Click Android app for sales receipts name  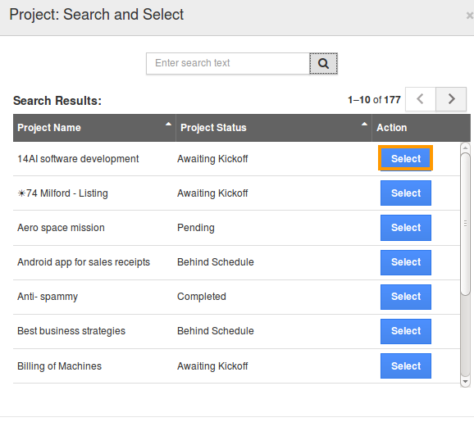click(84, 262)
